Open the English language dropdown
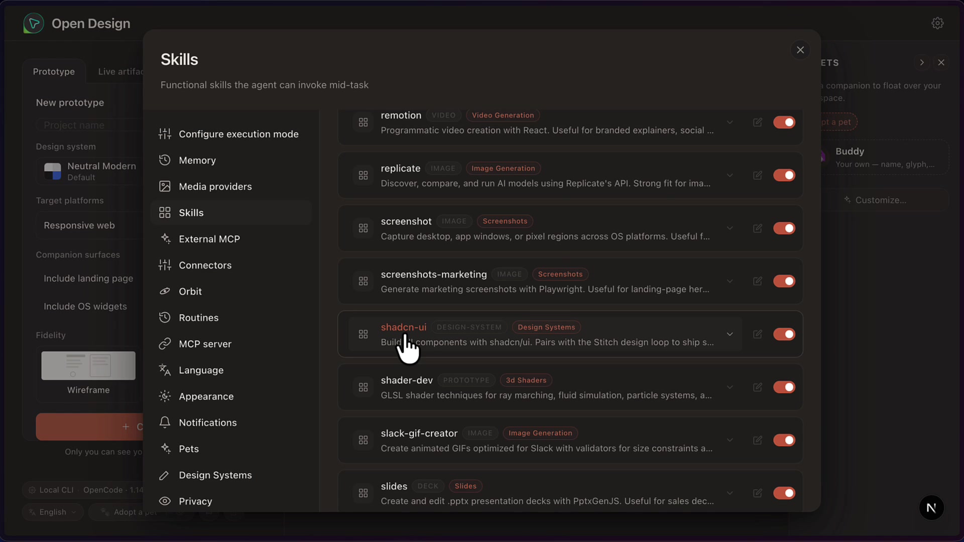Viewport: 964px width, 542px height. (x=53, y=512)
